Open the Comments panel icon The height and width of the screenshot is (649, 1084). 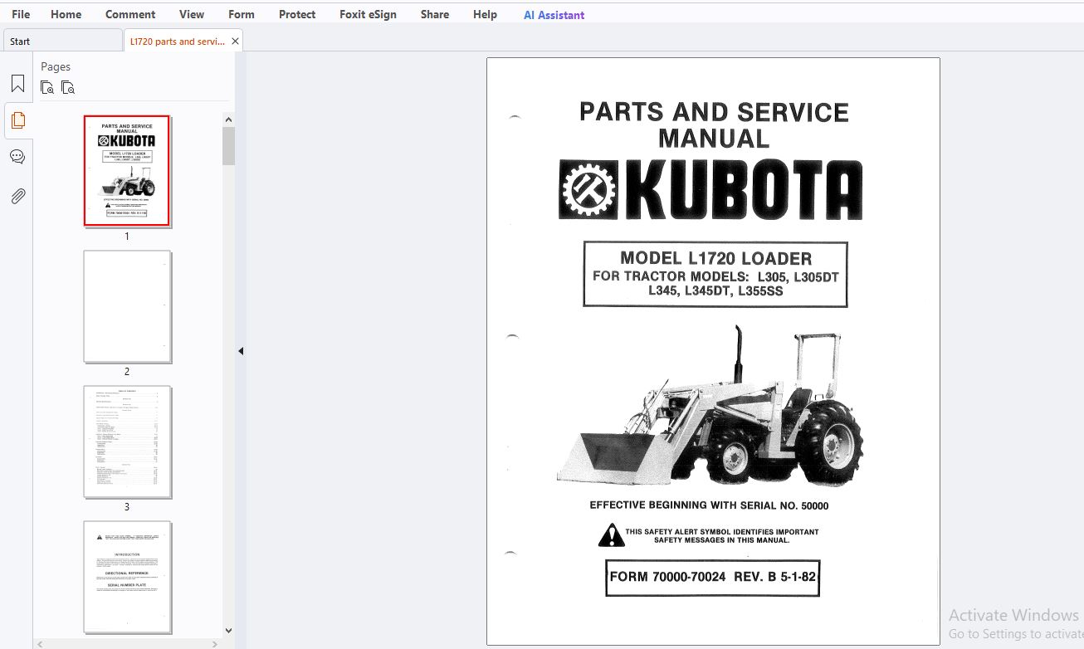tap(17, 157)
